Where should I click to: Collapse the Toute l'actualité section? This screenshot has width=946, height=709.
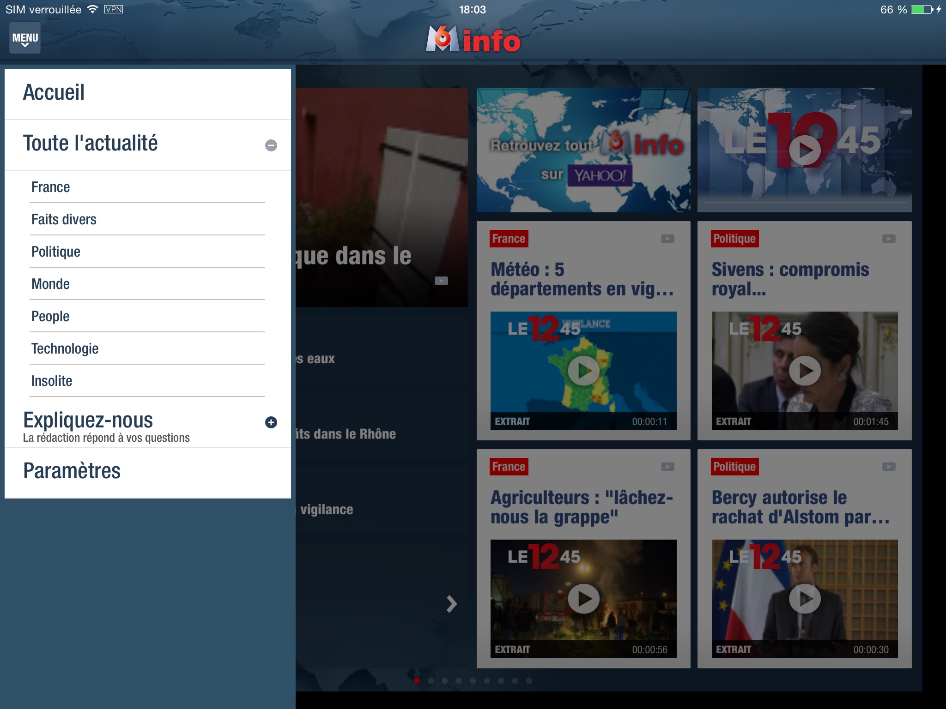271,145
